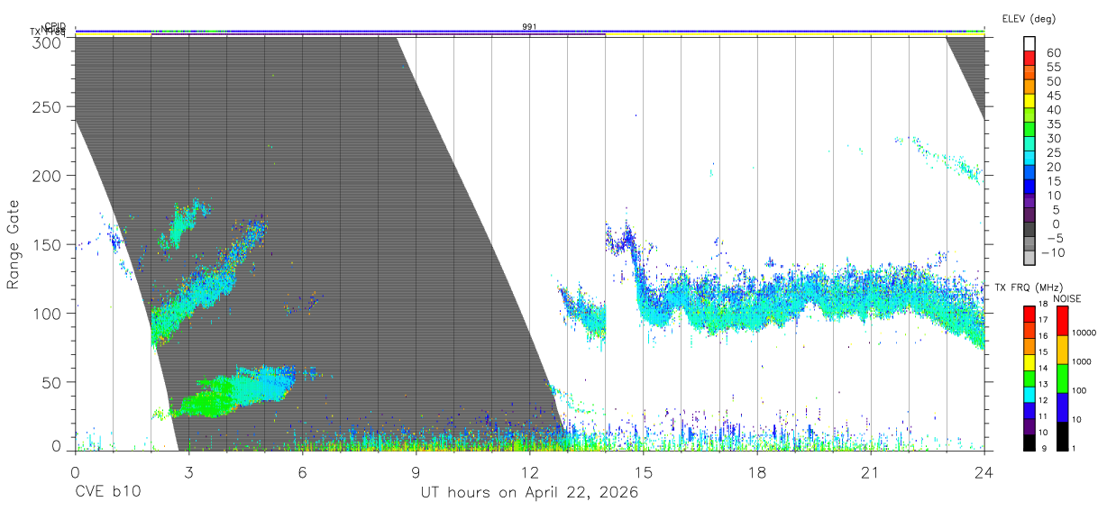The width and height of the screenshot is (1107, 511).
Task: Click the purple TX FRQ swatch between 10 and 11
Action: (1029, 425)
